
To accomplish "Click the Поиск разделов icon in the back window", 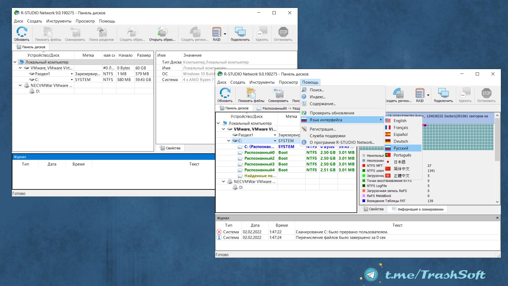I will 101,32.
